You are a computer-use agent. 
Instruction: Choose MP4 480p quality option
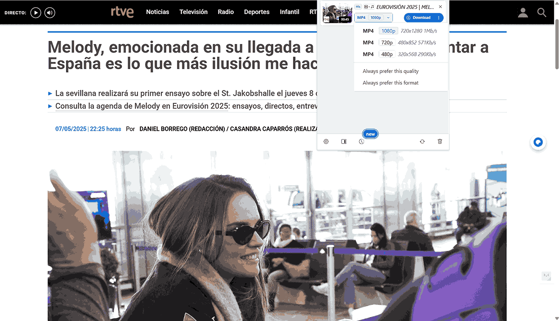(400, 54)
